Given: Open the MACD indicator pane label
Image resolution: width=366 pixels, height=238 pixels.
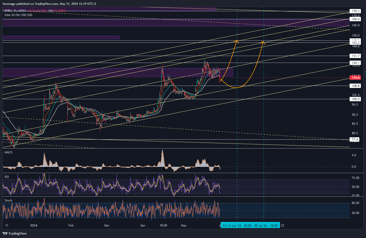Looking at the screenshot, I should point(8,152).
